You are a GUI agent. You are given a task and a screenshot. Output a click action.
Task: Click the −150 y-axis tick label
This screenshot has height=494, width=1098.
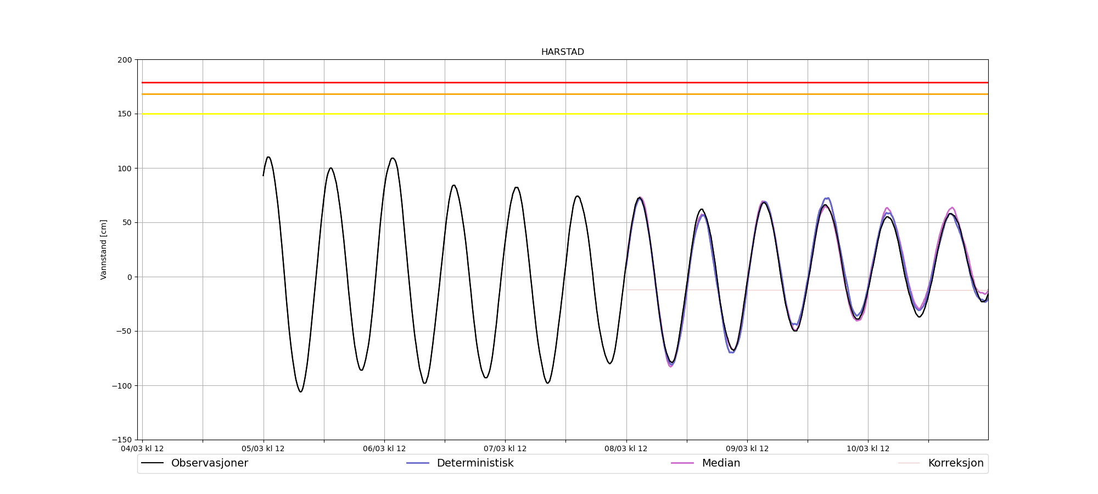[x=122, y=440]
